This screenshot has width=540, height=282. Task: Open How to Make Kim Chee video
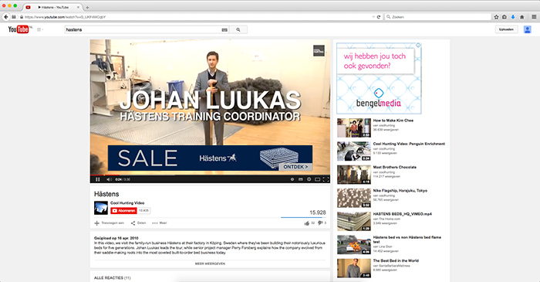pyautogui.click(x=393, y=121)
